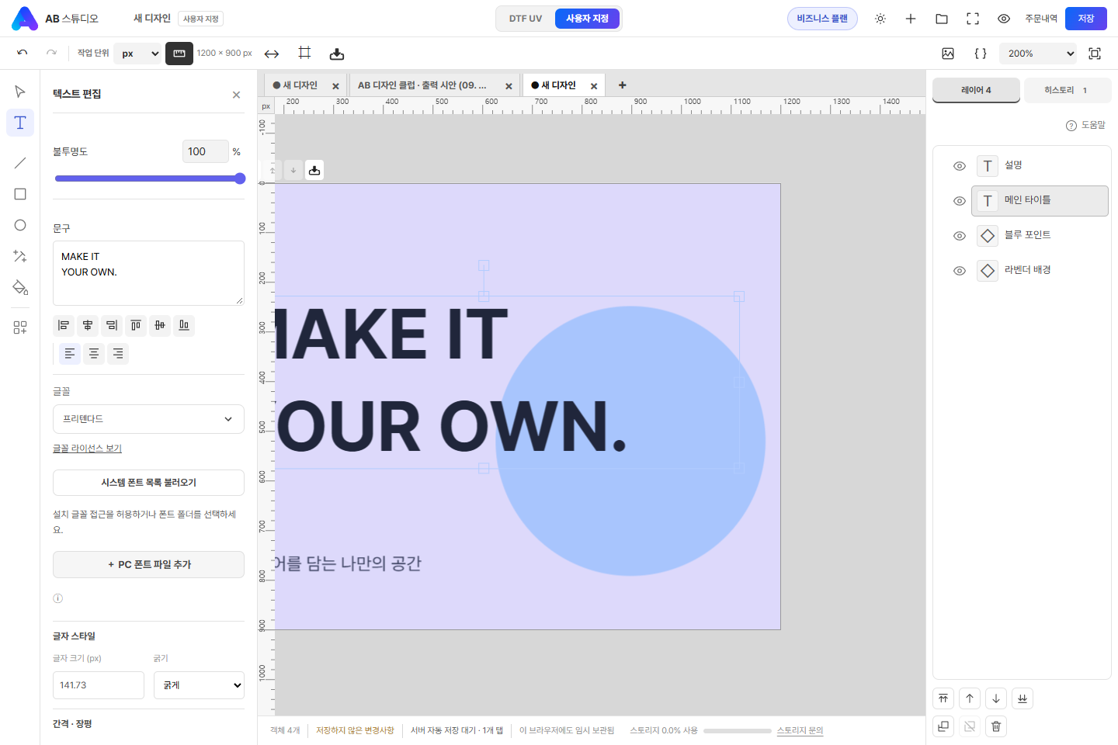Click the undo arrow icon
This screenshot has height=745, width=1118.
(x=22, y=53)
